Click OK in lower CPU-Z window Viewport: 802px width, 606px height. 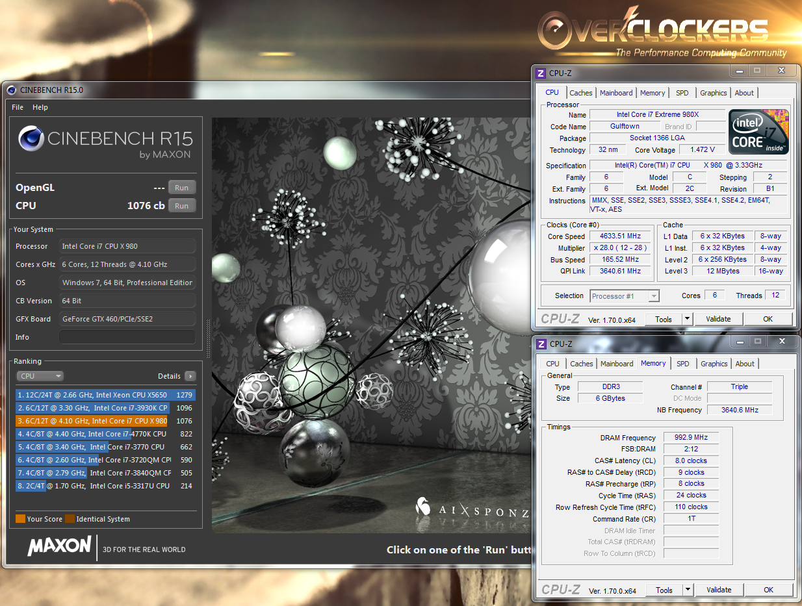click(769, 590)
